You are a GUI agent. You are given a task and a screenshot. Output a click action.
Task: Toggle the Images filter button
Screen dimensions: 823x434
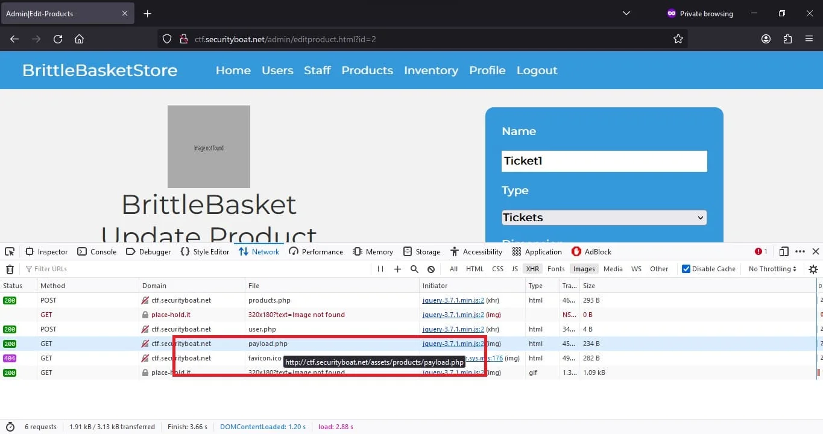pos(584,269)
